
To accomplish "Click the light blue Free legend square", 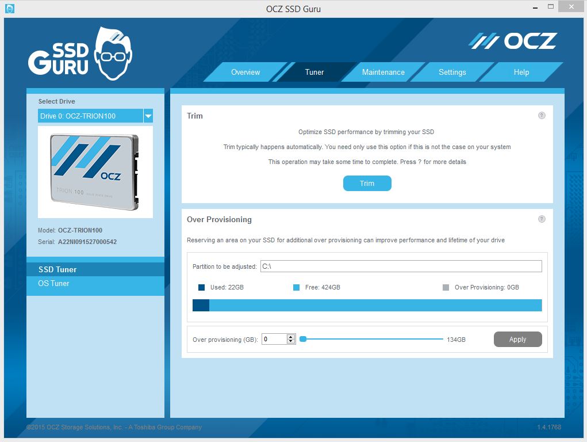I will [296, 288].
